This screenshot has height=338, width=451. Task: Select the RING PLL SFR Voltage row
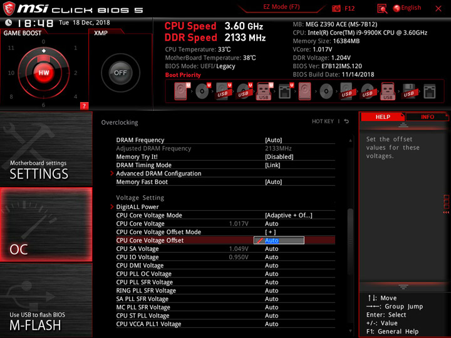pos(225,290)
